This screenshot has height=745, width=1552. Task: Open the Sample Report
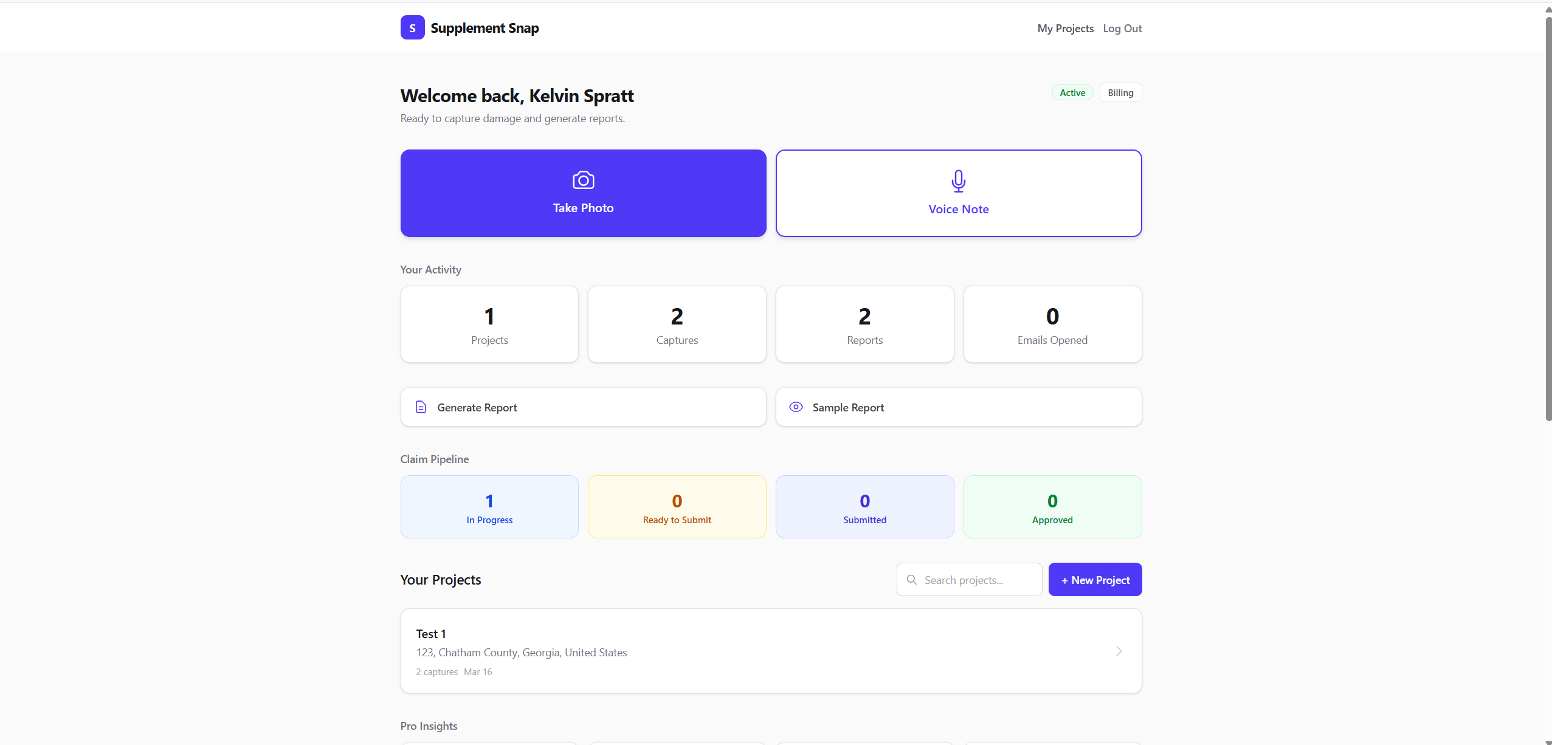tap(958, 407)
